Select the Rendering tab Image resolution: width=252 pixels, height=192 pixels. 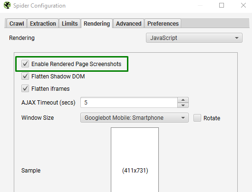click(97, 23)
